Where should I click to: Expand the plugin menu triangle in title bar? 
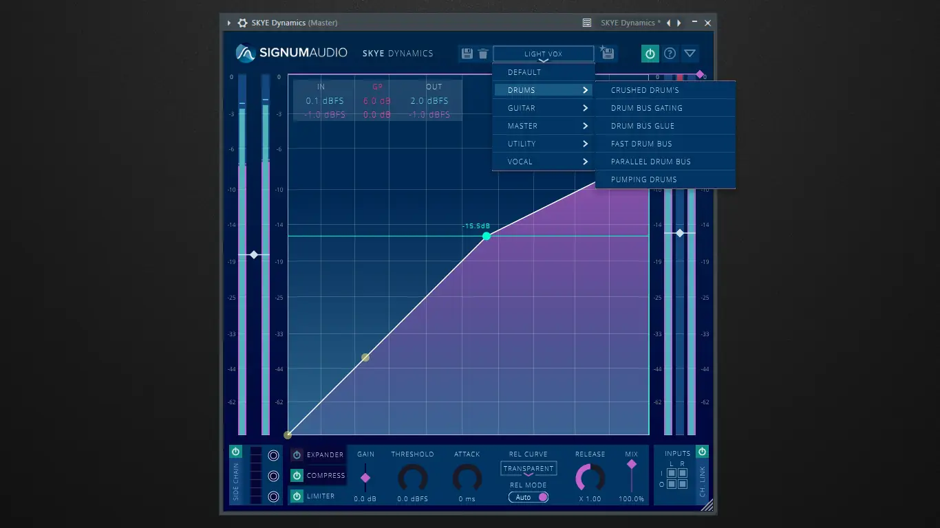point(229,23)
